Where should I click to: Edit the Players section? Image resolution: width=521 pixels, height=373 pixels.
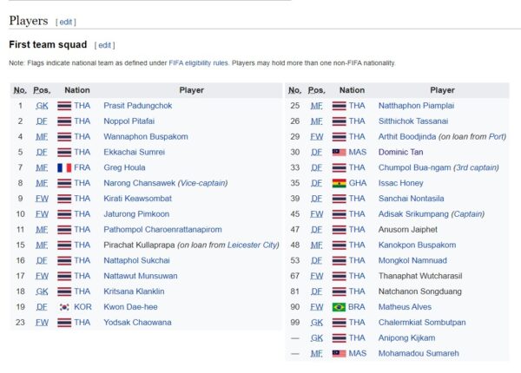click(67, 22)
